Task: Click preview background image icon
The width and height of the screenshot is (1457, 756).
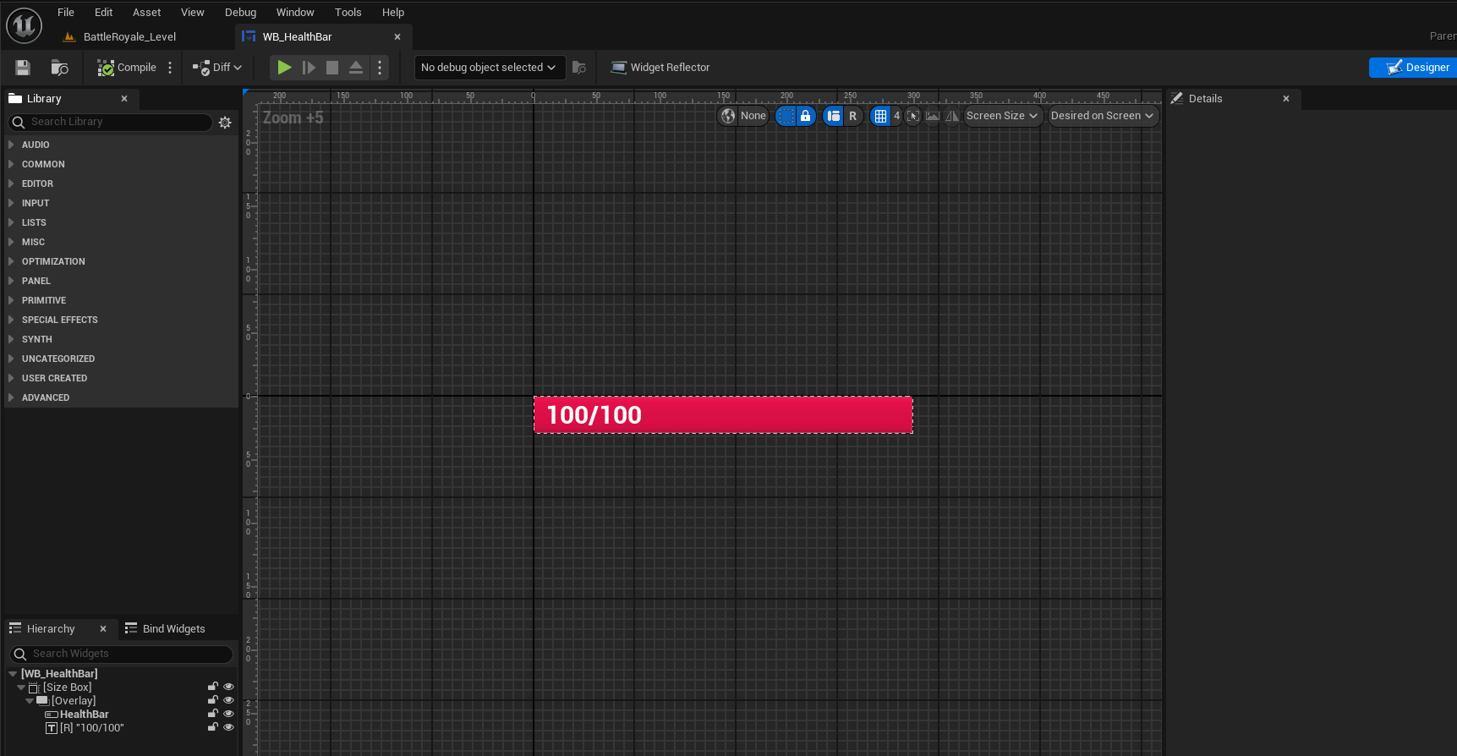Action: (x=933, y=117)
